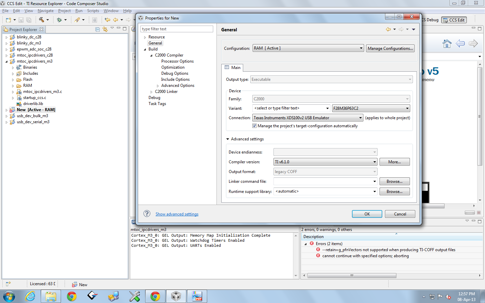
Task: Click the type filter text field
Action: coord(177,29)
